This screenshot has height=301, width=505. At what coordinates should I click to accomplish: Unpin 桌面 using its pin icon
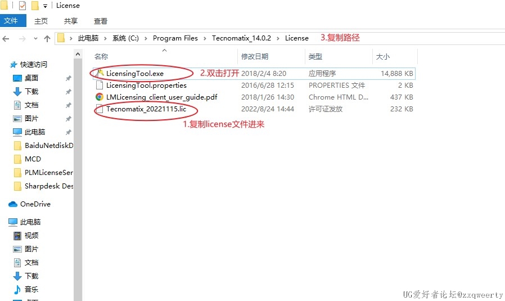click(x=68, y=78)
